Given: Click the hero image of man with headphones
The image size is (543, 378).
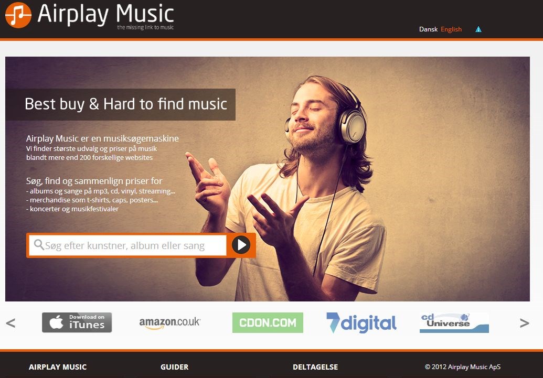Looking at the screenshot, I should 268,179.
